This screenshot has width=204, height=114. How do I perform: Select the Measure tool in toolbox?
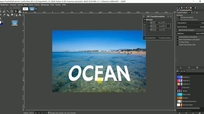(8, 11)
